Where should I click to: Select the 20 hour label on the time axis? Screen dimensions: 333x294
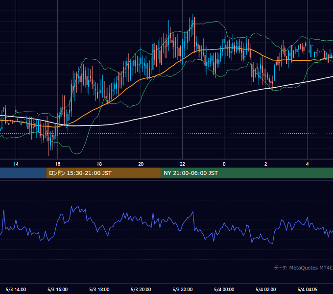click(141, 164)
